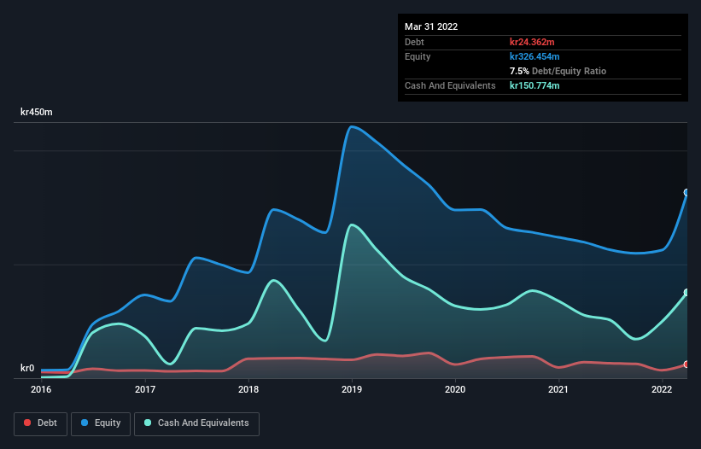Select the Cash data point at Mar 2022
701x449 pixels.
[x=686, y=293]
